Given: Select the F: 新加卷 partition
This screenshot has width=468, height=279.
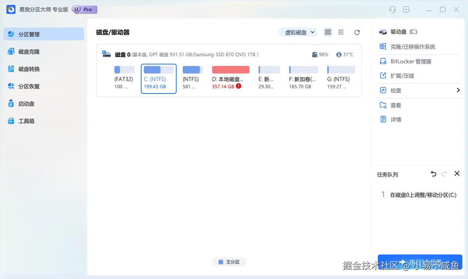Looking at the screenshot, I should pos(303,78).
